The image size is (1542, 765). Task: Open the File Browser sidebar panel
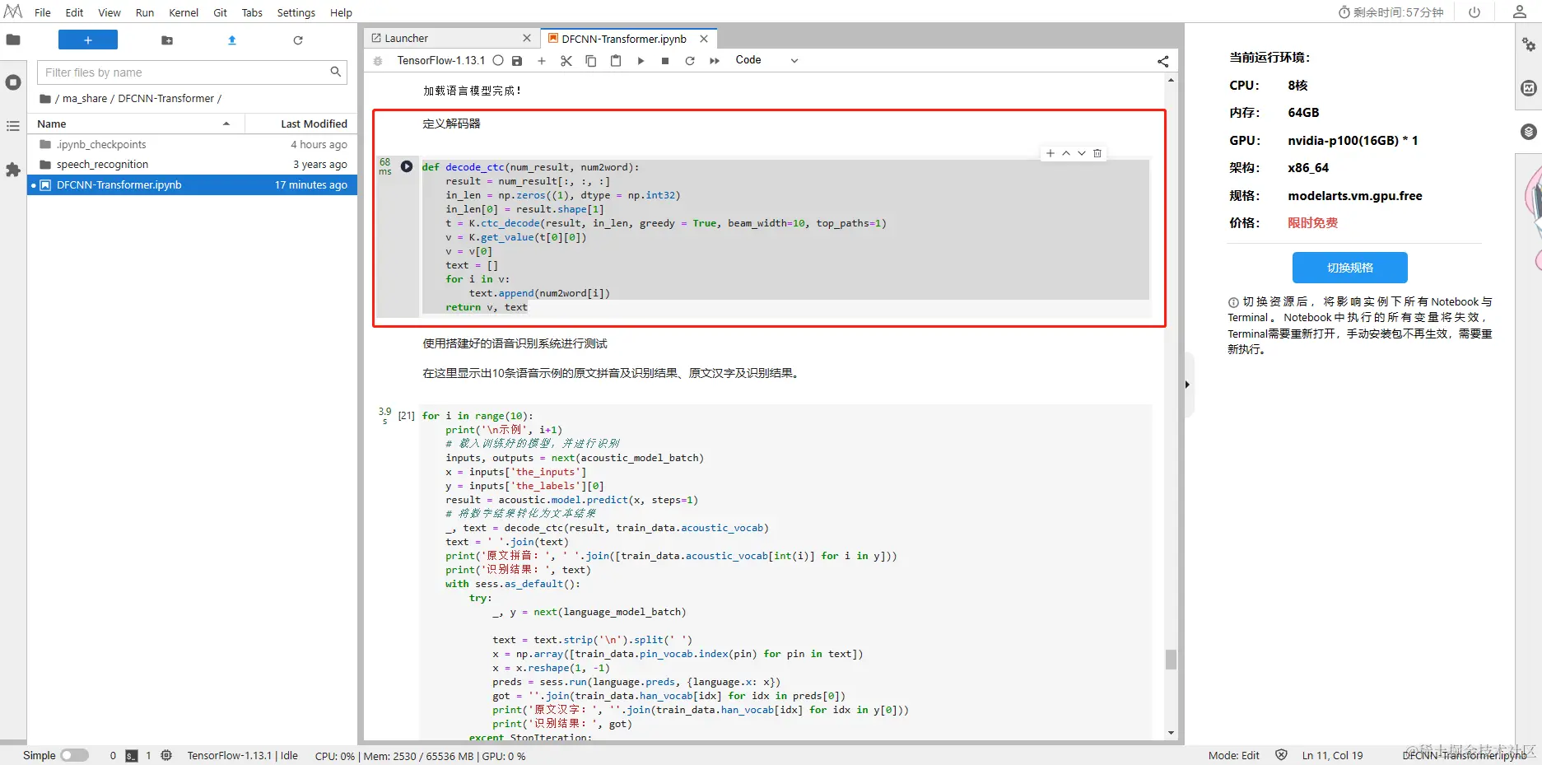point(13,40)
